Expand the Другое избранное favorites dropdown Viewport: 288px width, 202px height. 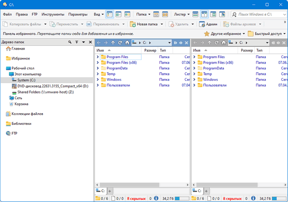[225, 34]
